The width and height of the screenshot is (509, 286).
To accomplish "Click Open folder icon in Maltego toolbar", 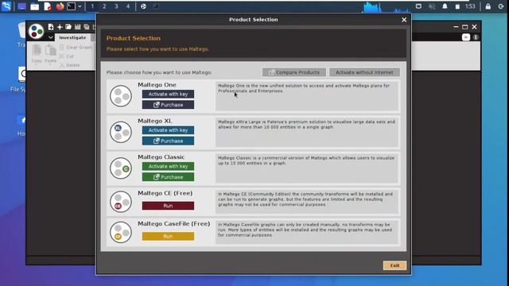I will [68, 27].
